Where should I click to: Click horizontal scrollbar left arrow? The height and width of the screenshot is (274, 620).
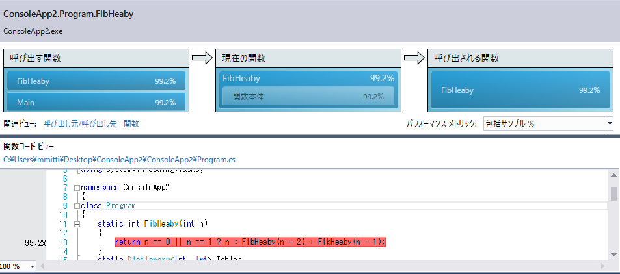(43, 266)
